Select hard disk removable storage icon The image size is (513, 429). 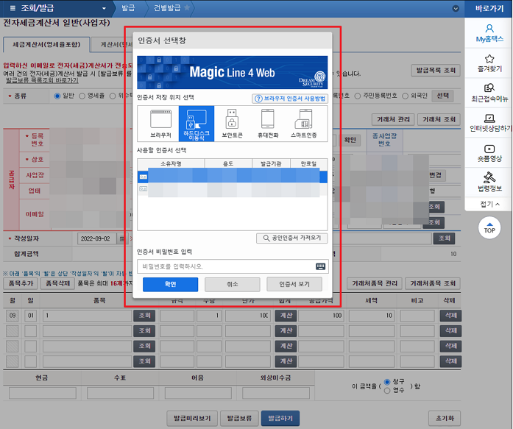(x=197, y=124)
